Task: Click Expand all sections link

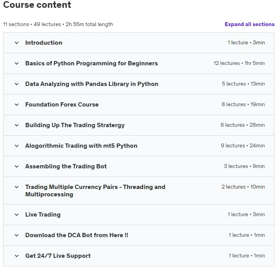Action: [249, 24]
